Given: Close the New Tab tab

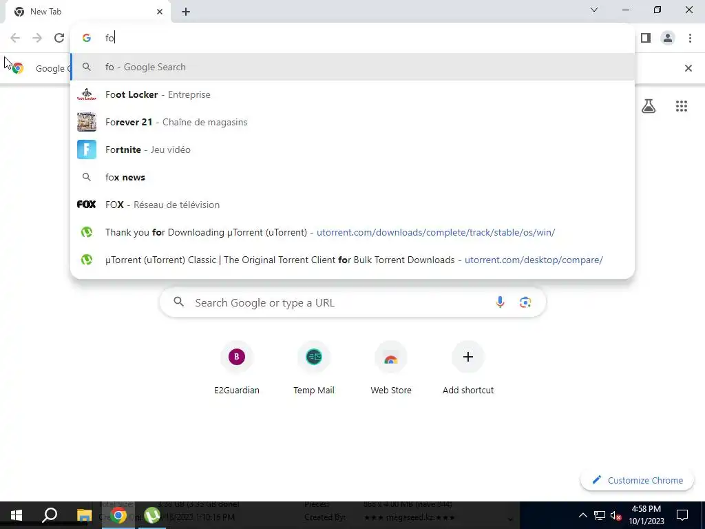Looking at the screenshot, I should pos(160,12).
